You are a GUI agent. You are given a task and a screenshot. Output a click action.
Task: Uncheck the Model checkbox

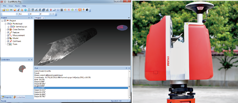point(8,38)
